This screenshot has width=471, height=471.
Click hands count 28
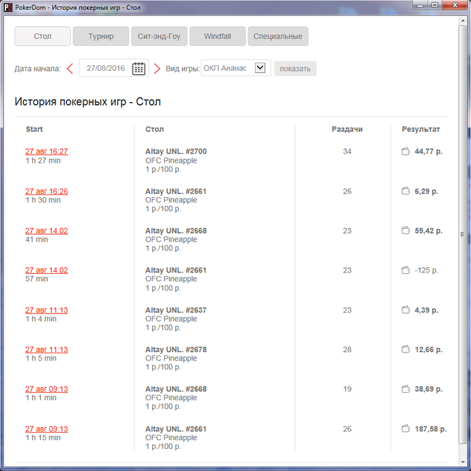point(347,350)
